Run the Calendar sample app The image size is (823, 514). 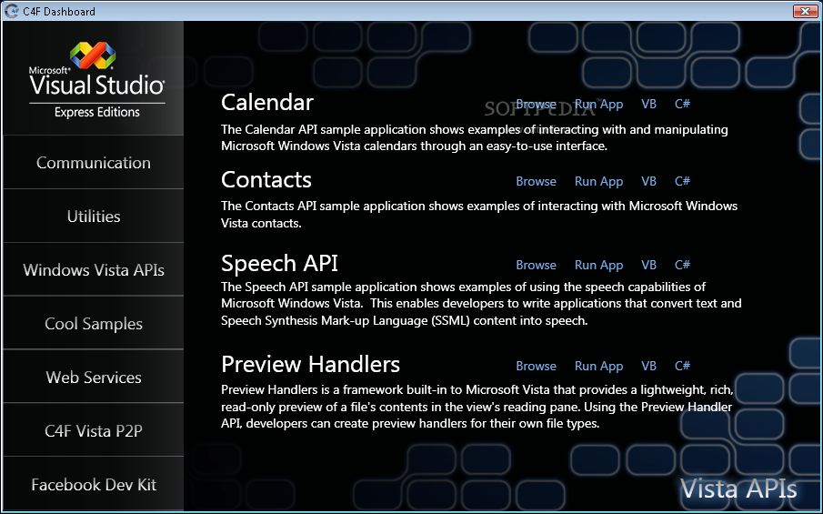(x=599, y=104)
